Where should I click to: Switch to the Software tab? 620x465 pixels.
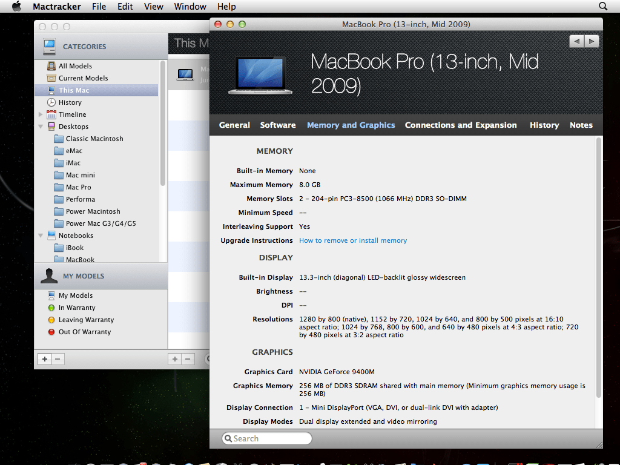coord(278,125)
